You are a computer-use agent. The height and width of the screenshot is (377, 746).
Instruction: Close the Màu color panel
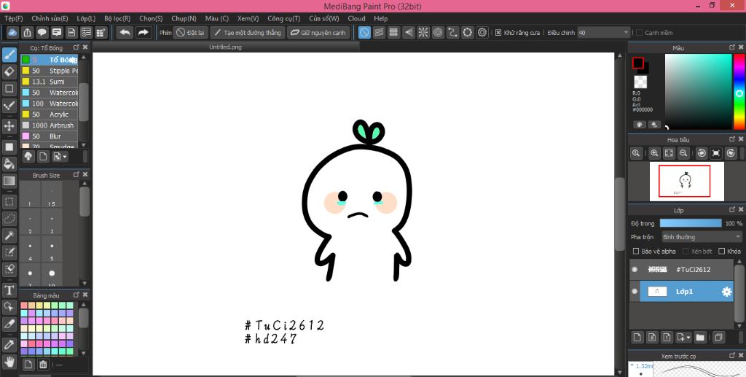tap(741, 47)
